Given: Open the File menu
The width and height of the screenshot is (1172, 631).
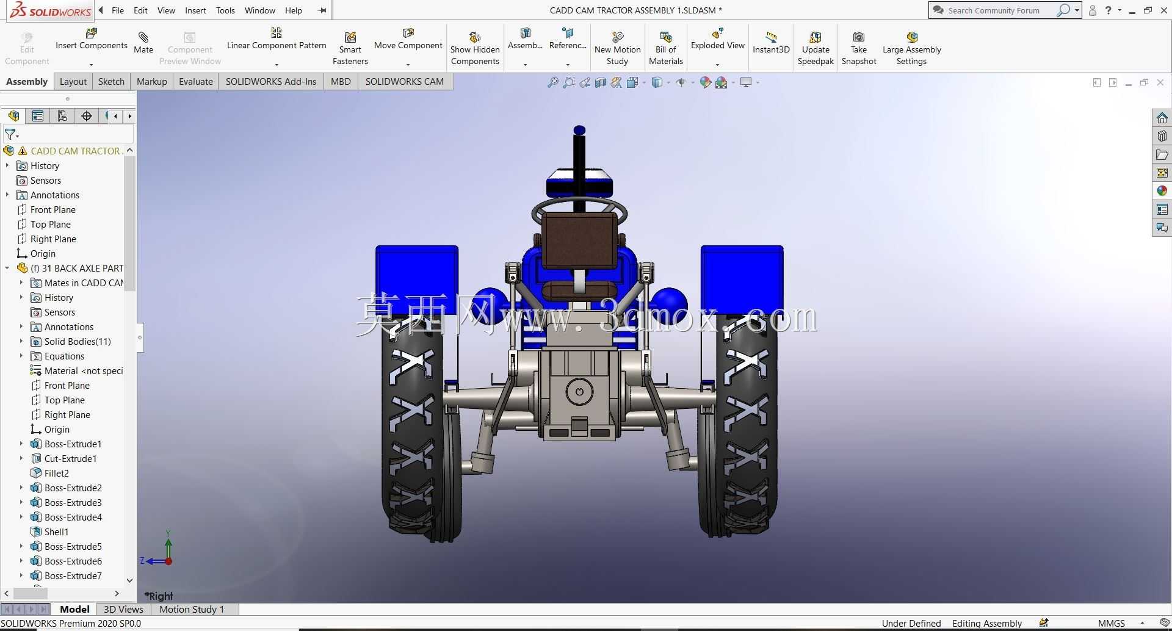Looking at the screenshot, I should [118, 10].
